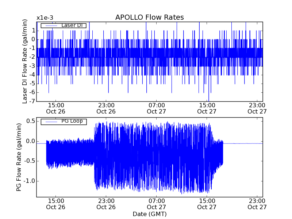This screenshot has height=219, width=292.
Task: Click the lower plot's 15:00 Oct 27 tick label
Action: (207, 204)
